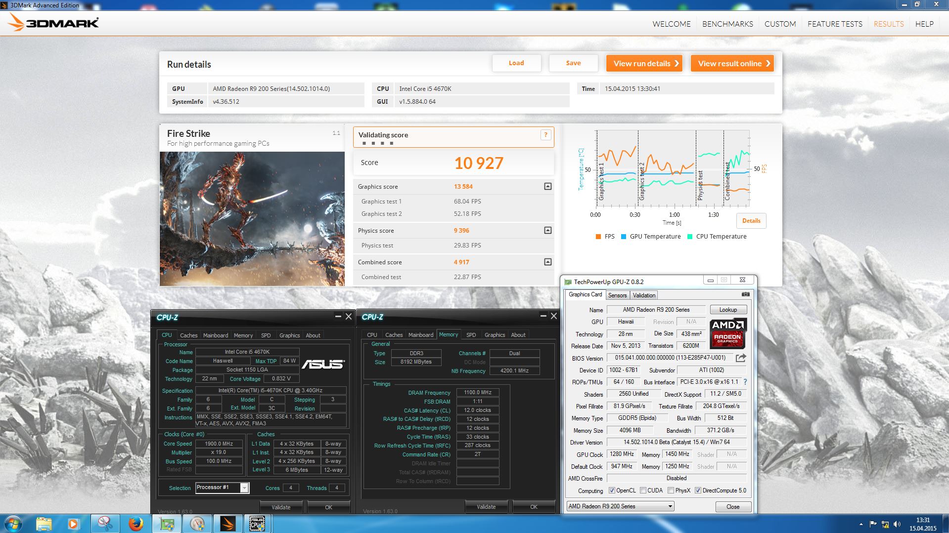Open the CUSTOM menu item

[780, 24]
